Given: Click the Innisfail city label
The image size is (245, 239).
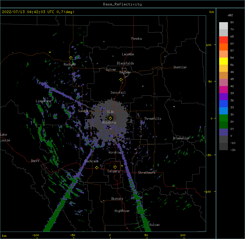Looking at the screenshot, I should pyautogui.click(x=118, y=93).
